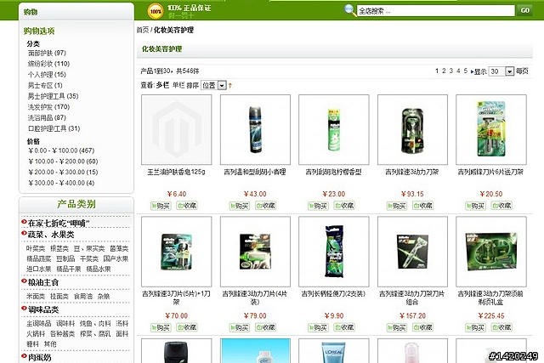The width and height of the screenshot is (544, 363).
Task: Switch to 单栏 list view
Action: 178,85
